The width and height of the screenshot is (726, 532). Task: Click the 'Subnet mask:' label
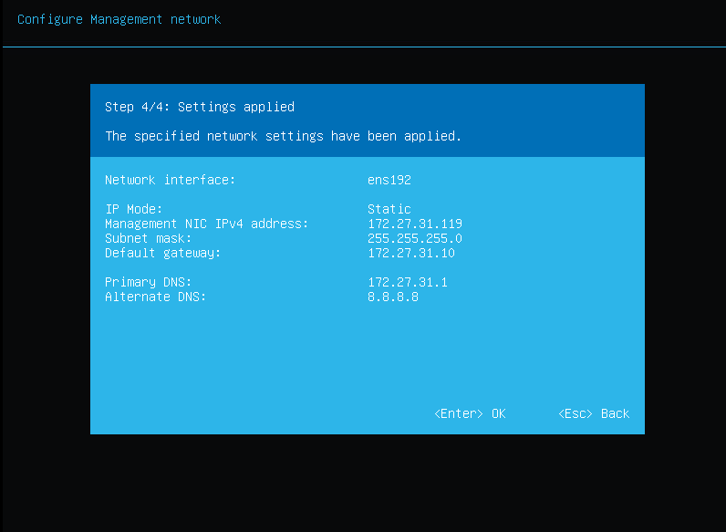(148, 238)
